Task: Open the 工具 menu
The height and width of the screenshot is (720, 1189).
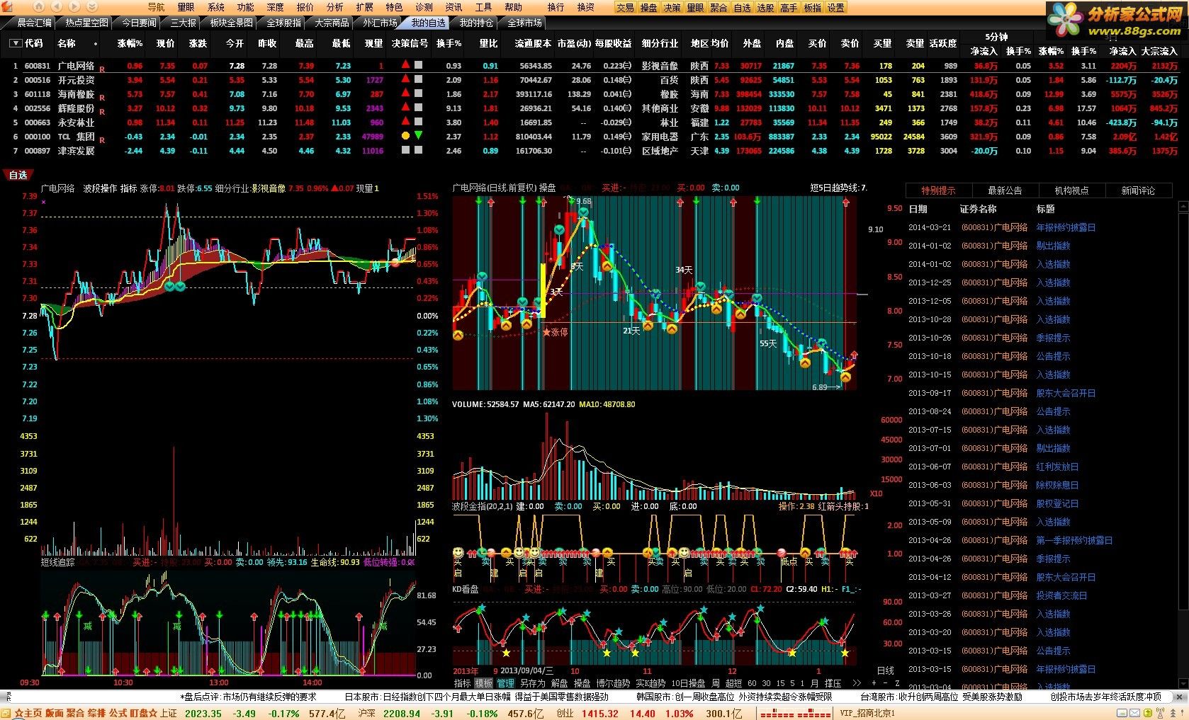Action: [x=483, y=7]
